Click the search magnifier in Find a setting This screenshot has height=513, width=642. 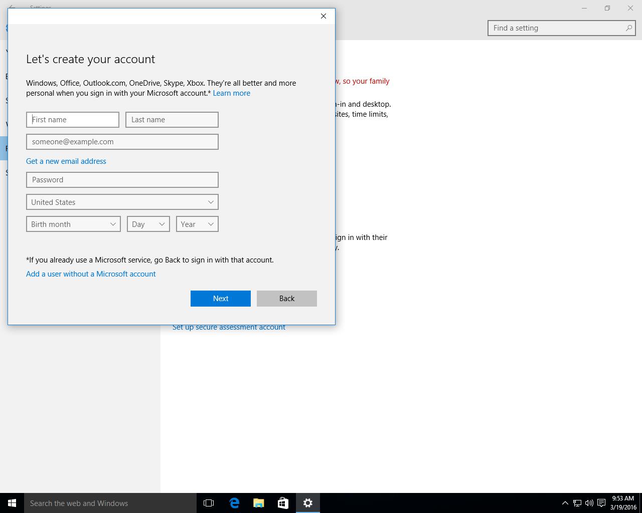pos(628,28)
